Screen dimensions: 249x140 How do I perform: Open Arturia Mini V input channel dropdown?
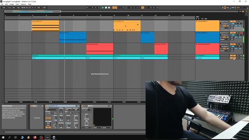[x=224, y=23]
